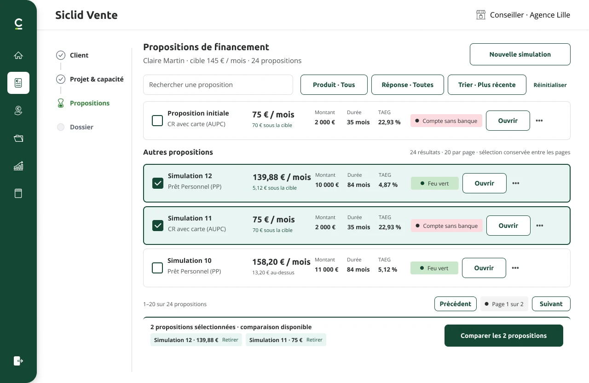Uncheck the Simulation 11 checkbox
Screen dimensions: 589x383
click(158, 226)
